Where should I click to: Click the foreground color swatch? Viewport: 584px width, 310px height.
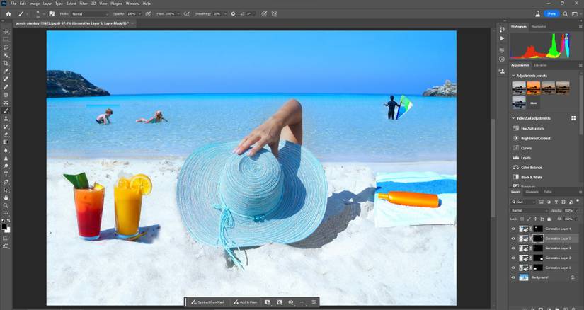[x=4, y=226]
